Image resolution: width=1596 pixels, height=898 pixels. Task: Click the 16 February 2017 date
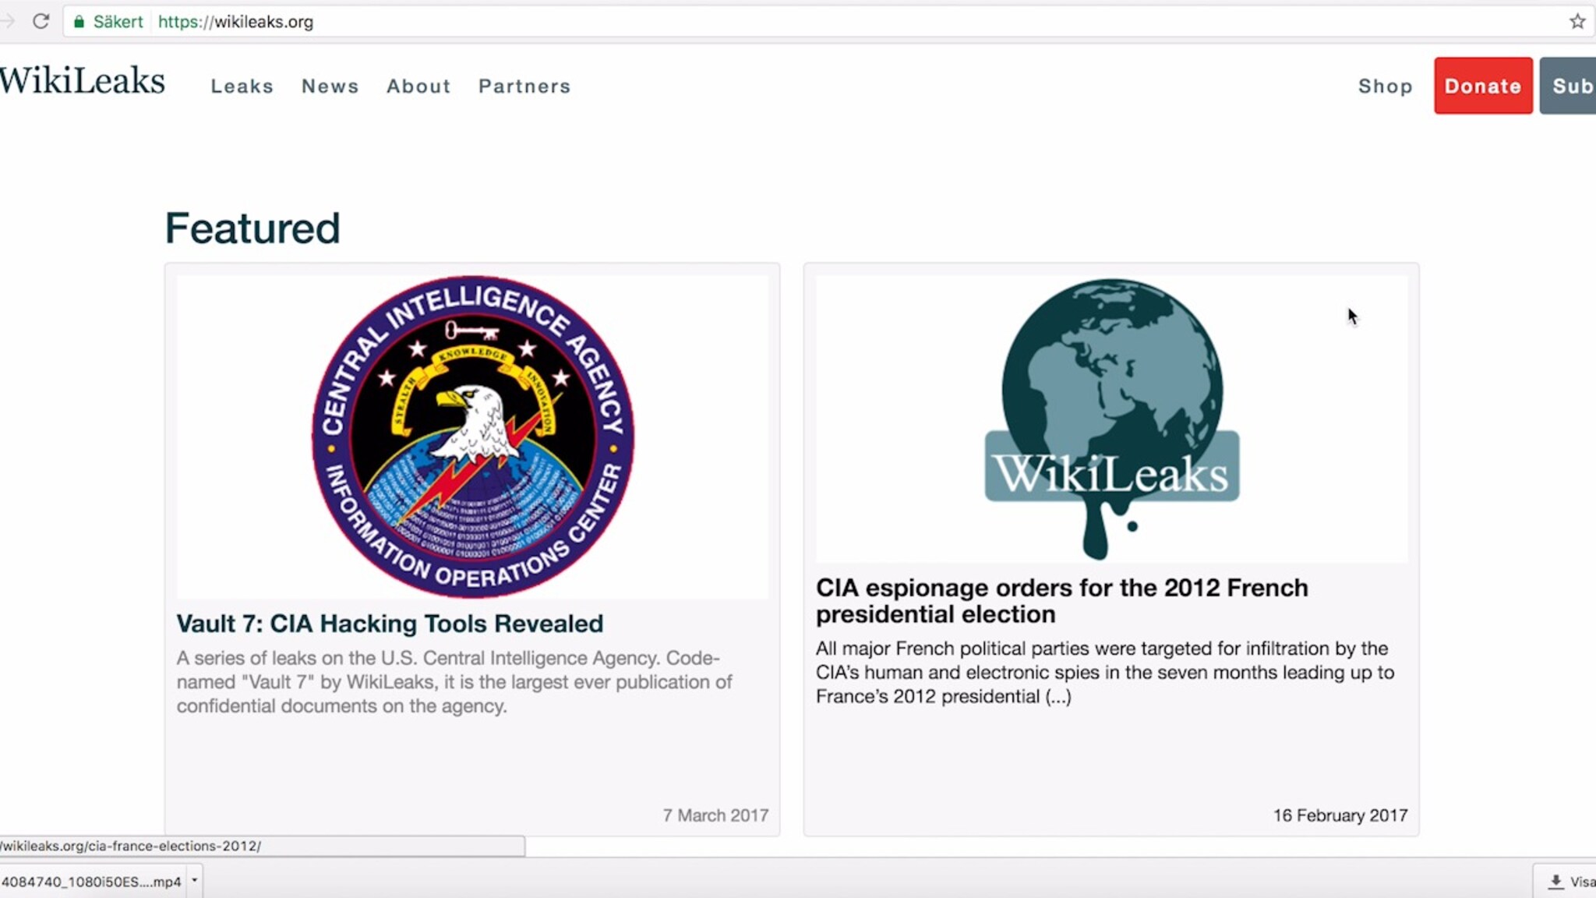pos(1340,815)
